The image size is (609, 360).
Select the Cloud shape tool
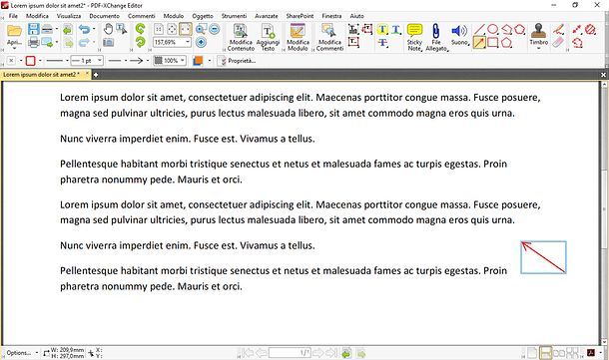(520, 29)
